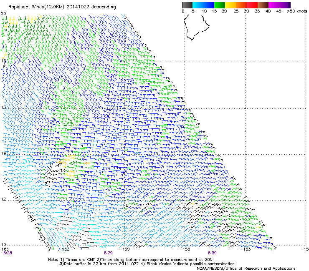Click the gray 0–5 knots legend swatch

(x=187, y=5)
